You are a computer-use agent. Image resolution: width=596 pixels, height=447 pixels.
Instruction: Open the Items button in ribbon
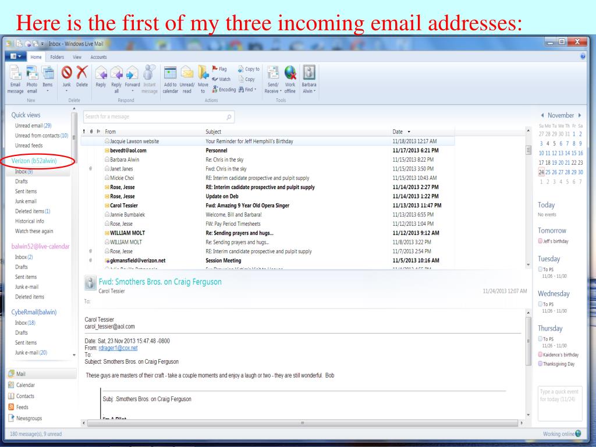click(x=48, y=79)
